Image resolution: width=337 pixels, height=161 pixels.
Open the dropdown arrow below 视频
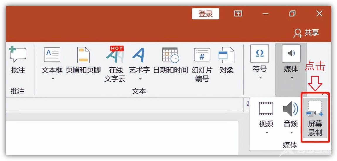pyautogui.click(x=266, y=133)
